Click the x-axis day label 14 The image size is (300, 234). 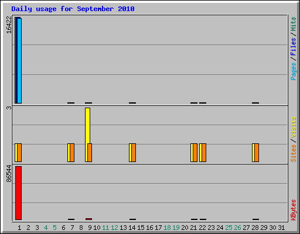pyautogui.click(x=132, y=228)
